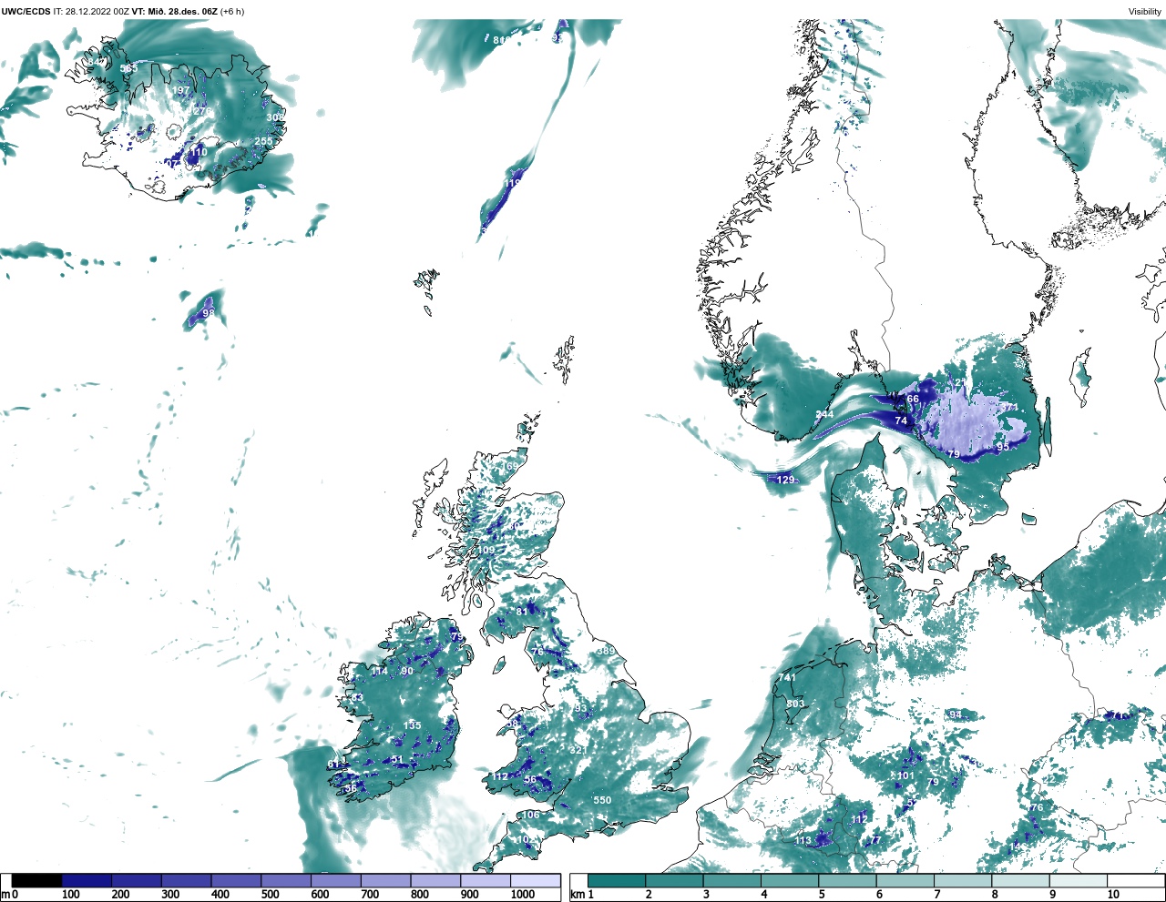
Task: Click the '389' value on England's east coast
Action: 606,652
